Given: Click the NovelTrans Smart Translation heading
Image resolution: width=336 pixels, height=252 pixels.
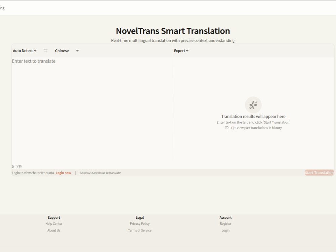Looking at the screenshot, I should coord(173,31).
